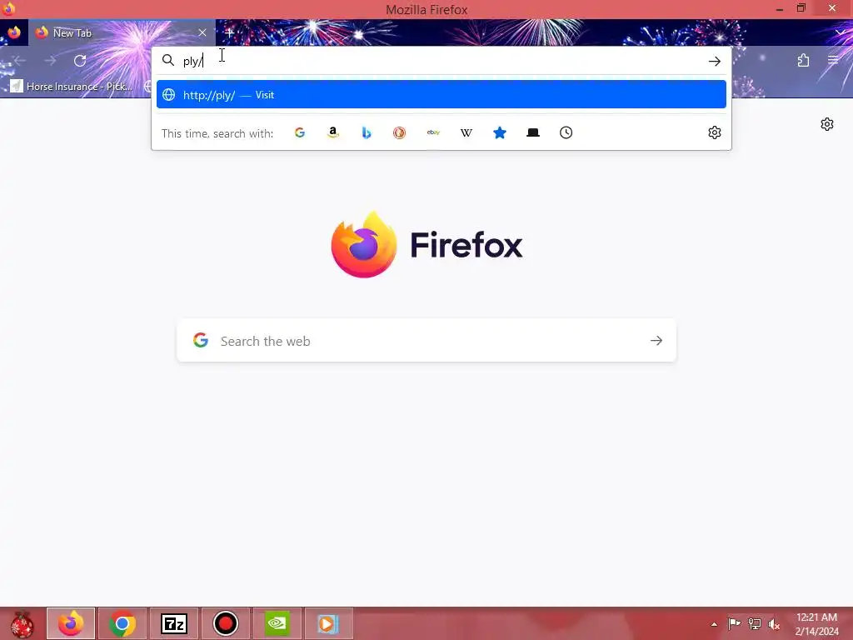
Task: Search bookmarks using the star icon
Action: [x=500, y=132]
